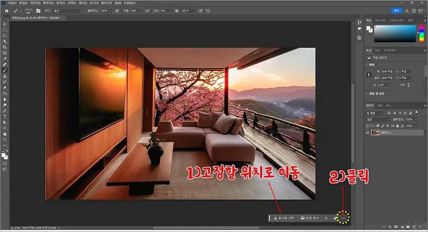Collapse the Transform section in Properties
The width and height of the screenshot is (428, 232).
click(366, 65)
